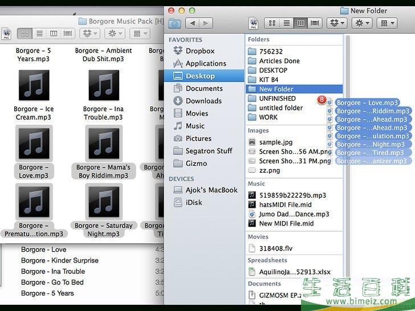Open Dropbox dropdown in New Folder toolbar

pos(337,23)
